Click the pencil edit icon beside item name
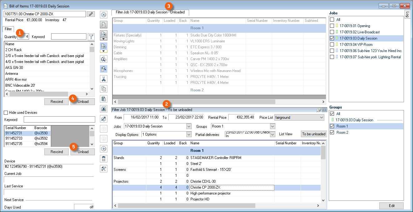This screenshot has width=413, height=212. 91,14
